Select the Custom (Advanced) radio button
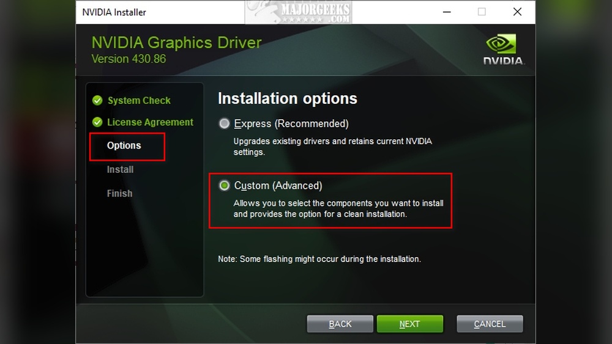Viewport: 612px width, 344px height. tap(225, 185)
